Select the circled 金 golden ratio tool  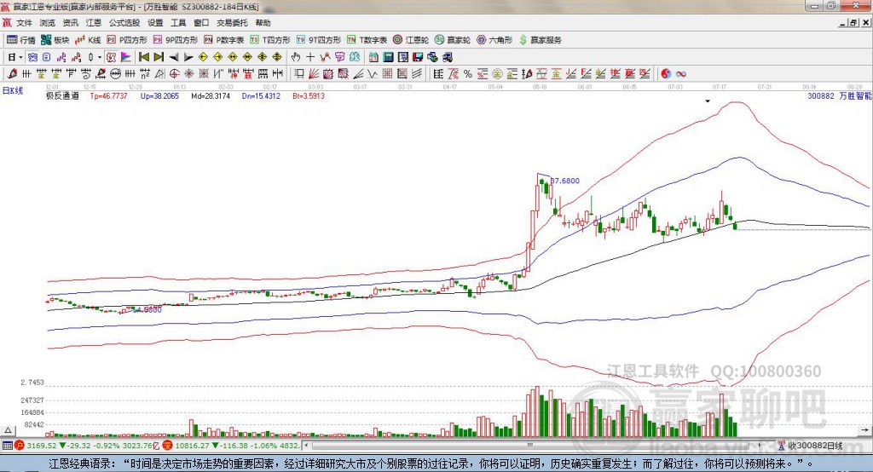pyautogui.click(x=497, y=73)
